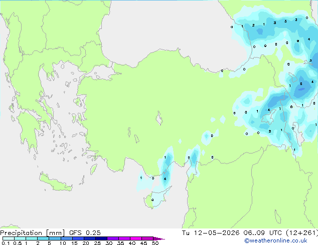The height and width of the screenshot is (245, 318).
Task: Click the '0.1' legend scale label
Action: pyautogui.click(x=6, y=243)
